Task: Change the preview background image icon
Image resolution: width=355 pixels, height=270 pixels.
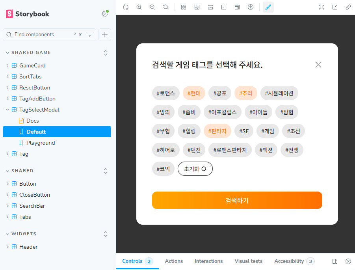Action: [197, 7]
